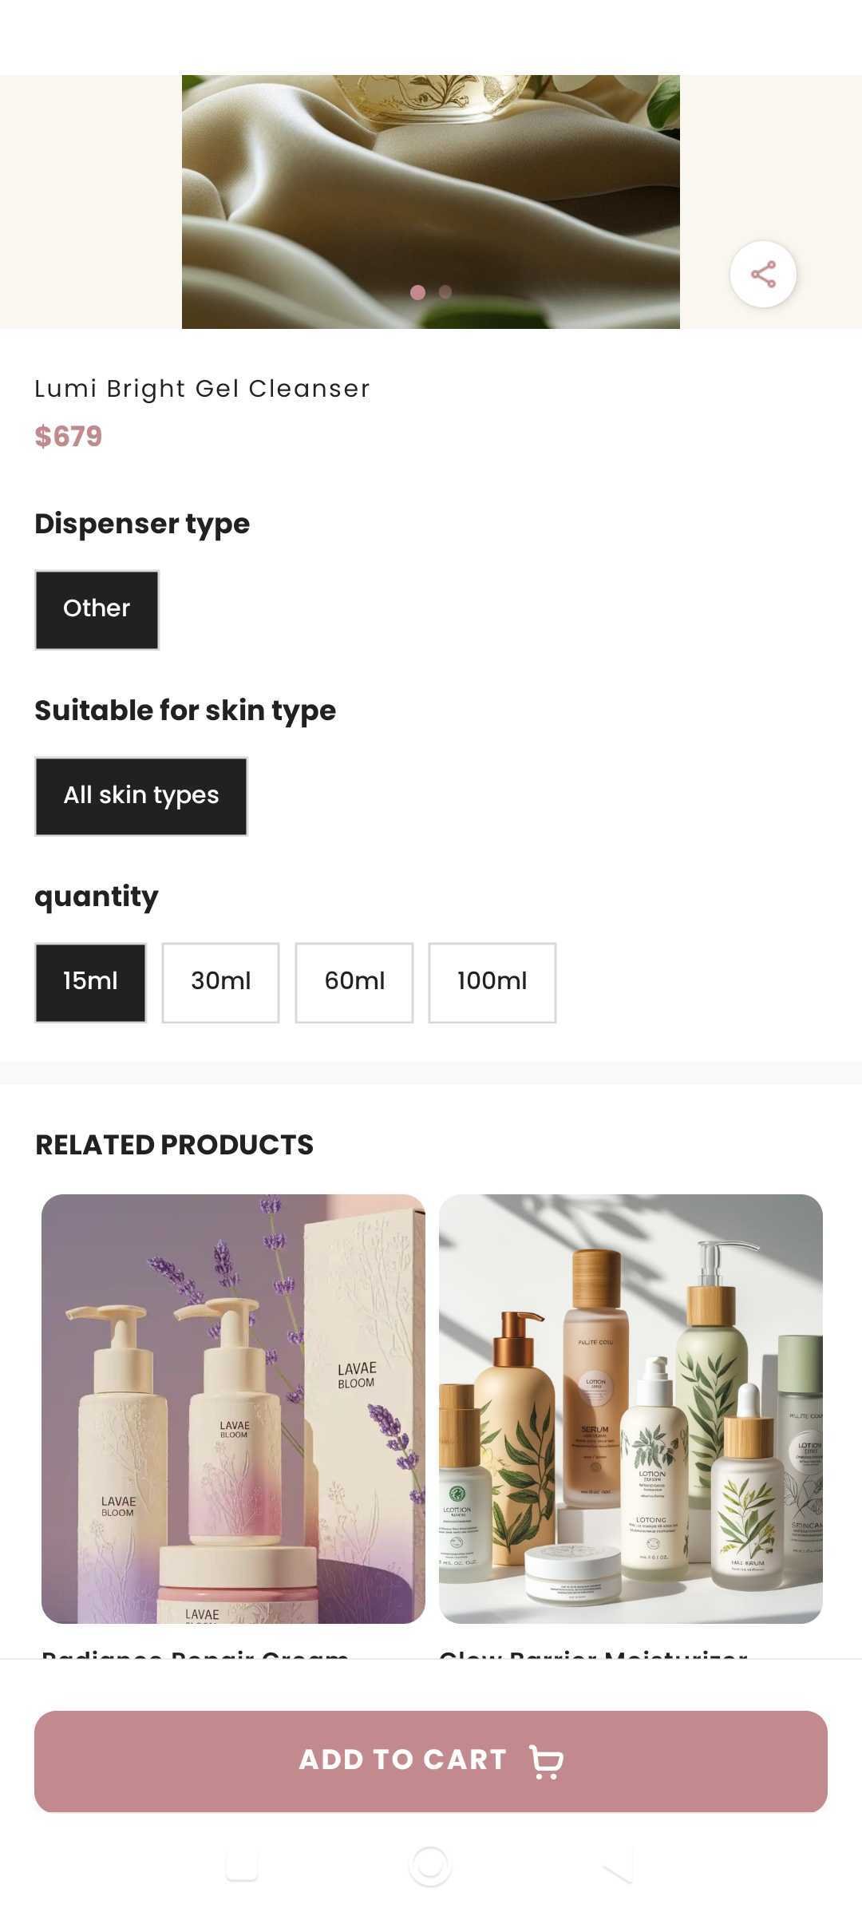Select the Other dispenser type
This screenshot has height=1916, width=862.
(x=96, y=609)
